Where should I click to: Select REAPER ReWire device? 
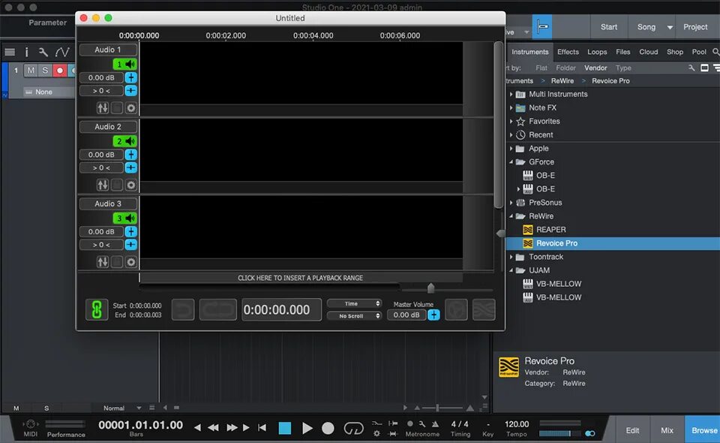551,230
